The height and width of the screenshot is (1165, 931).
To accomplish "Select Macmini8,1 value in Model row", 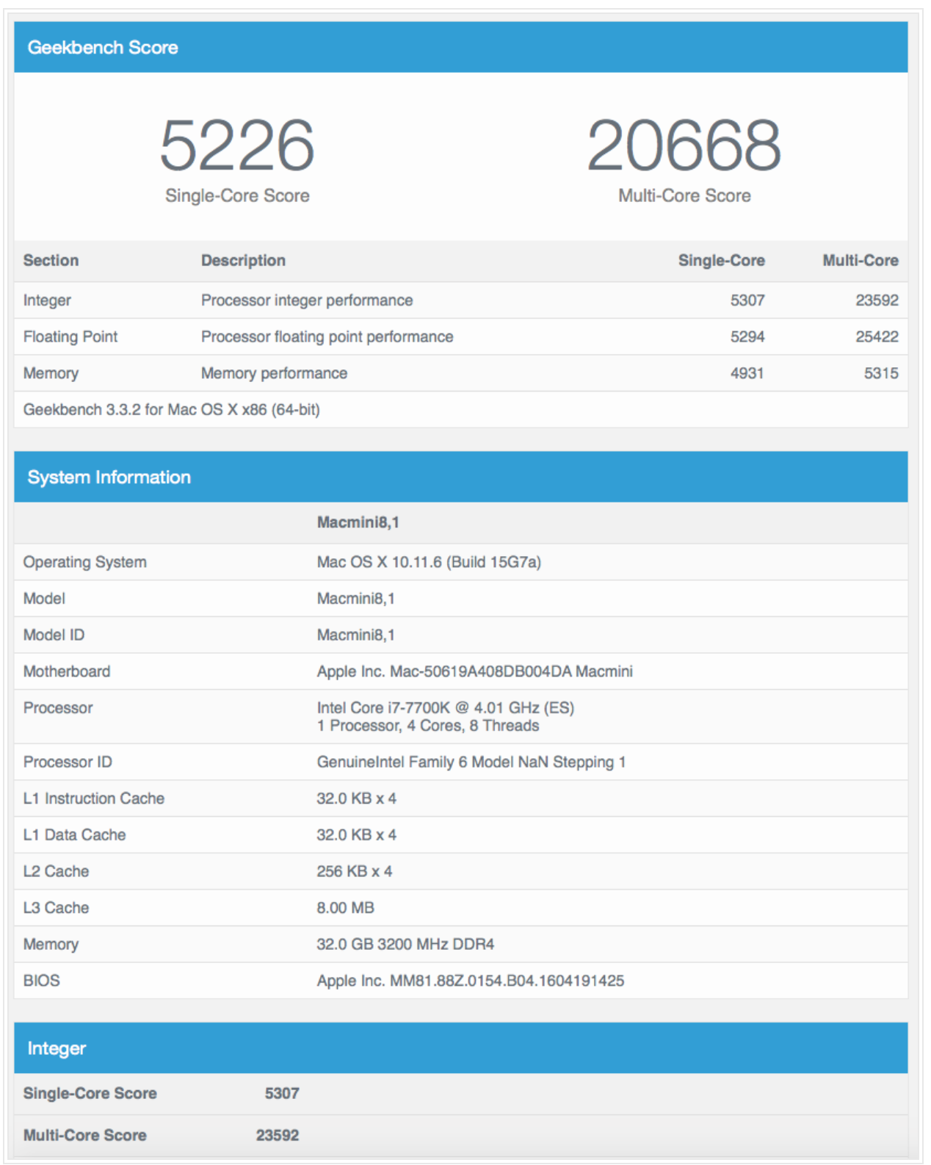I will click(355, 599).
